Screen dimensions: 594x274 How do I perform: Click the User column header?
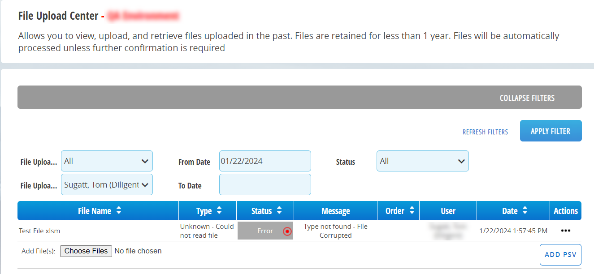point(448,211)
